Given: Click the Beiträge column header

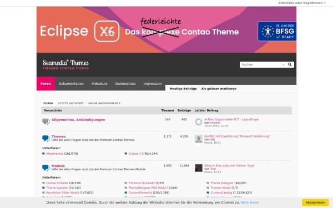Looking at the screenshot, I should coord(184,110).
